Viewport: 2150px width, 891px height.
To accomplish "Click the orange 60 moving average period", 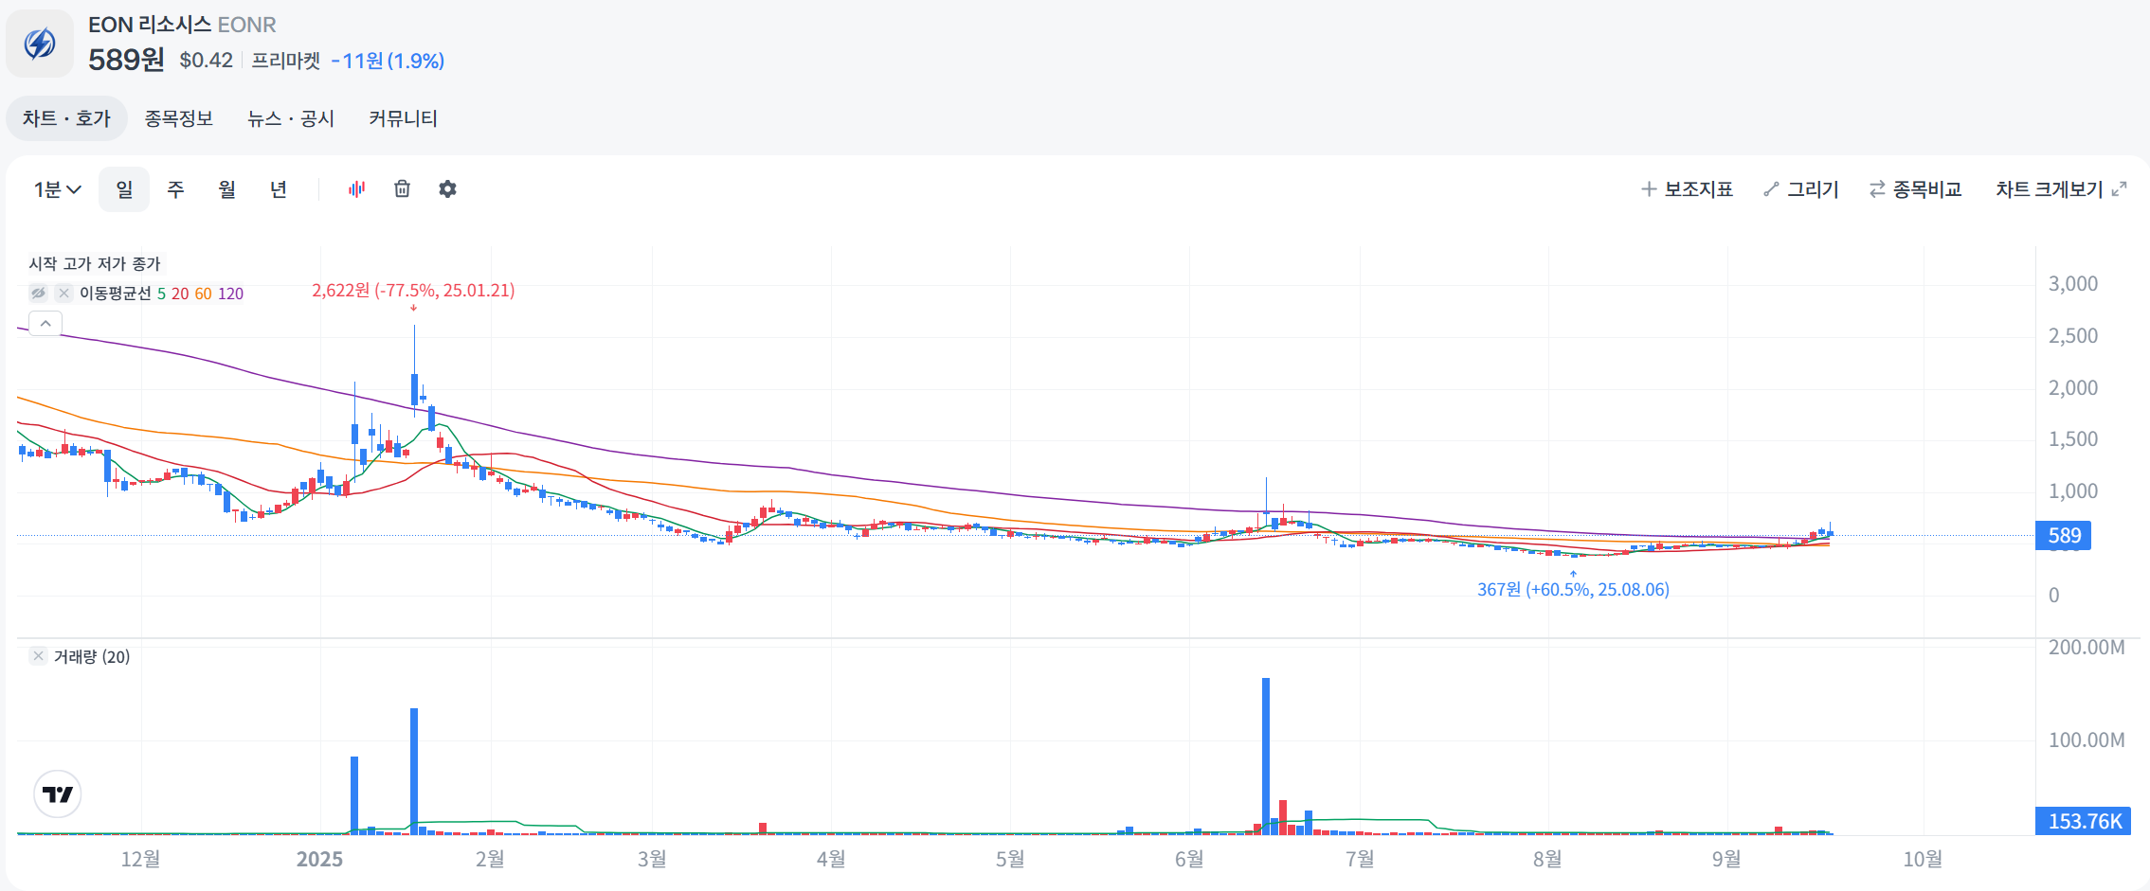I will pos(203,294).
